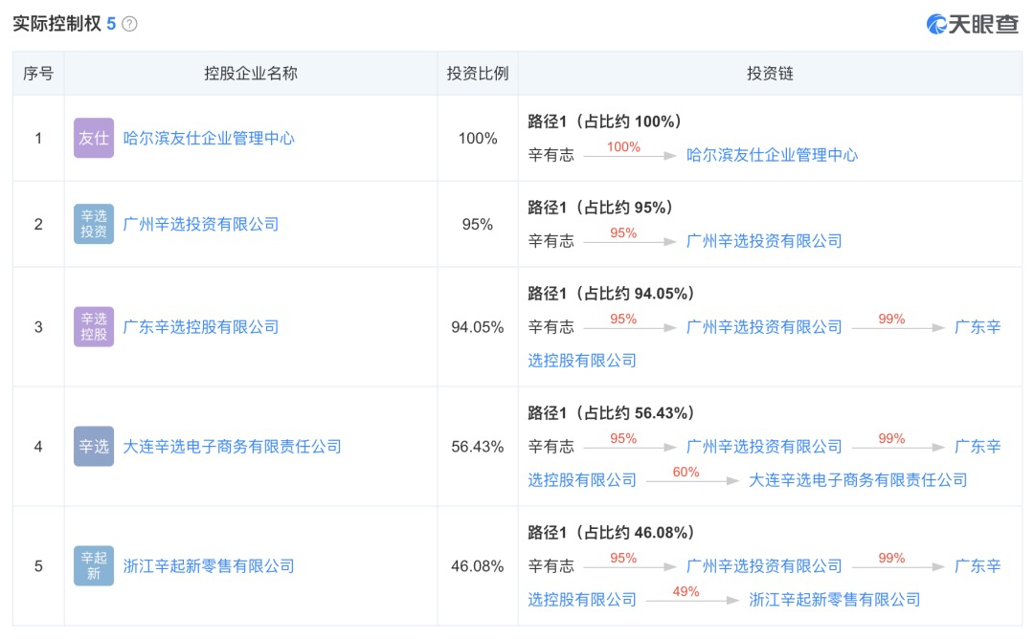Click 浙江辛起新零售有限公司 in the investment chain

pos(834,600)
